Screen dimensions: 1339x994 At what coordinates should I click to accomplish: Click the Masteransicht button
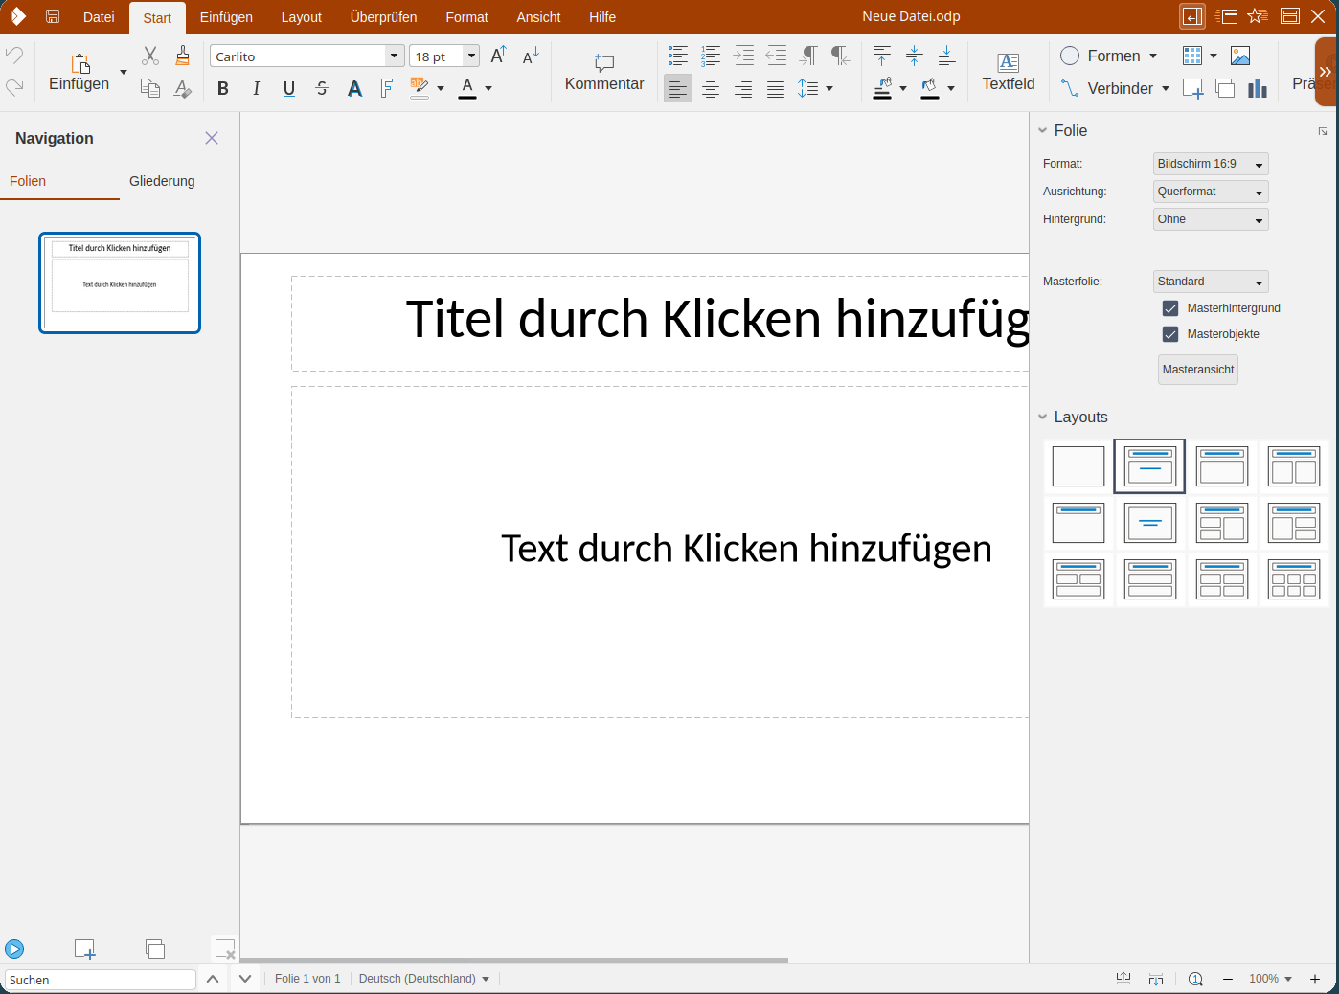point(1197,370)
